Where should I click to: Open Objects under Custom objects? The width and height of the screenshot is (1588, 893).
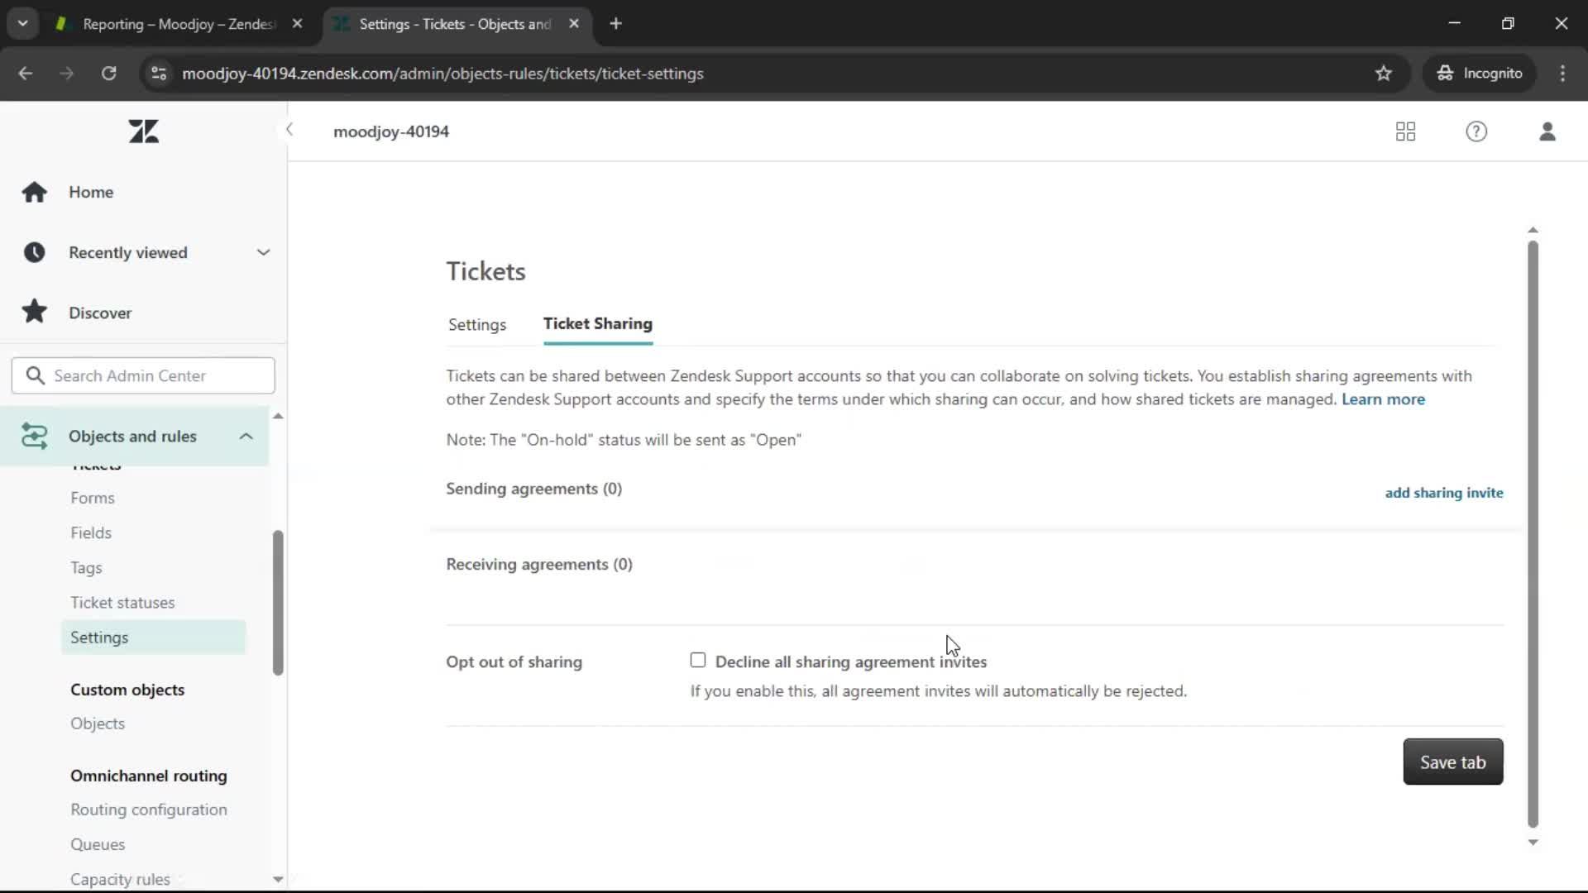click(x=98, y=723)
